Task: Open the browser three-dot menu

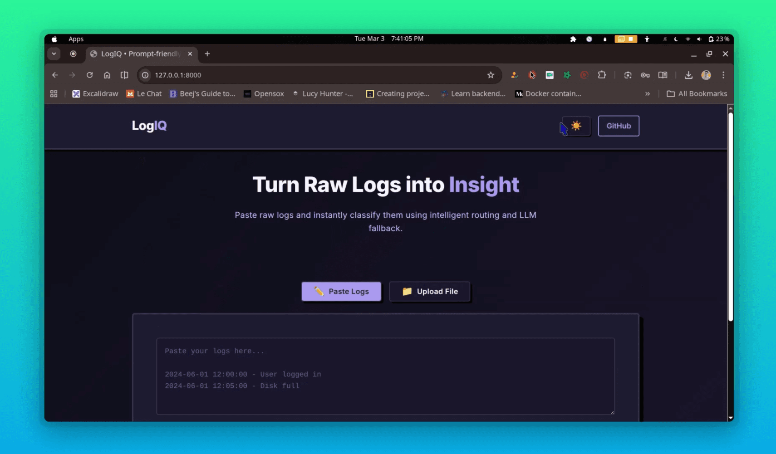Action: tap(723, 75)
